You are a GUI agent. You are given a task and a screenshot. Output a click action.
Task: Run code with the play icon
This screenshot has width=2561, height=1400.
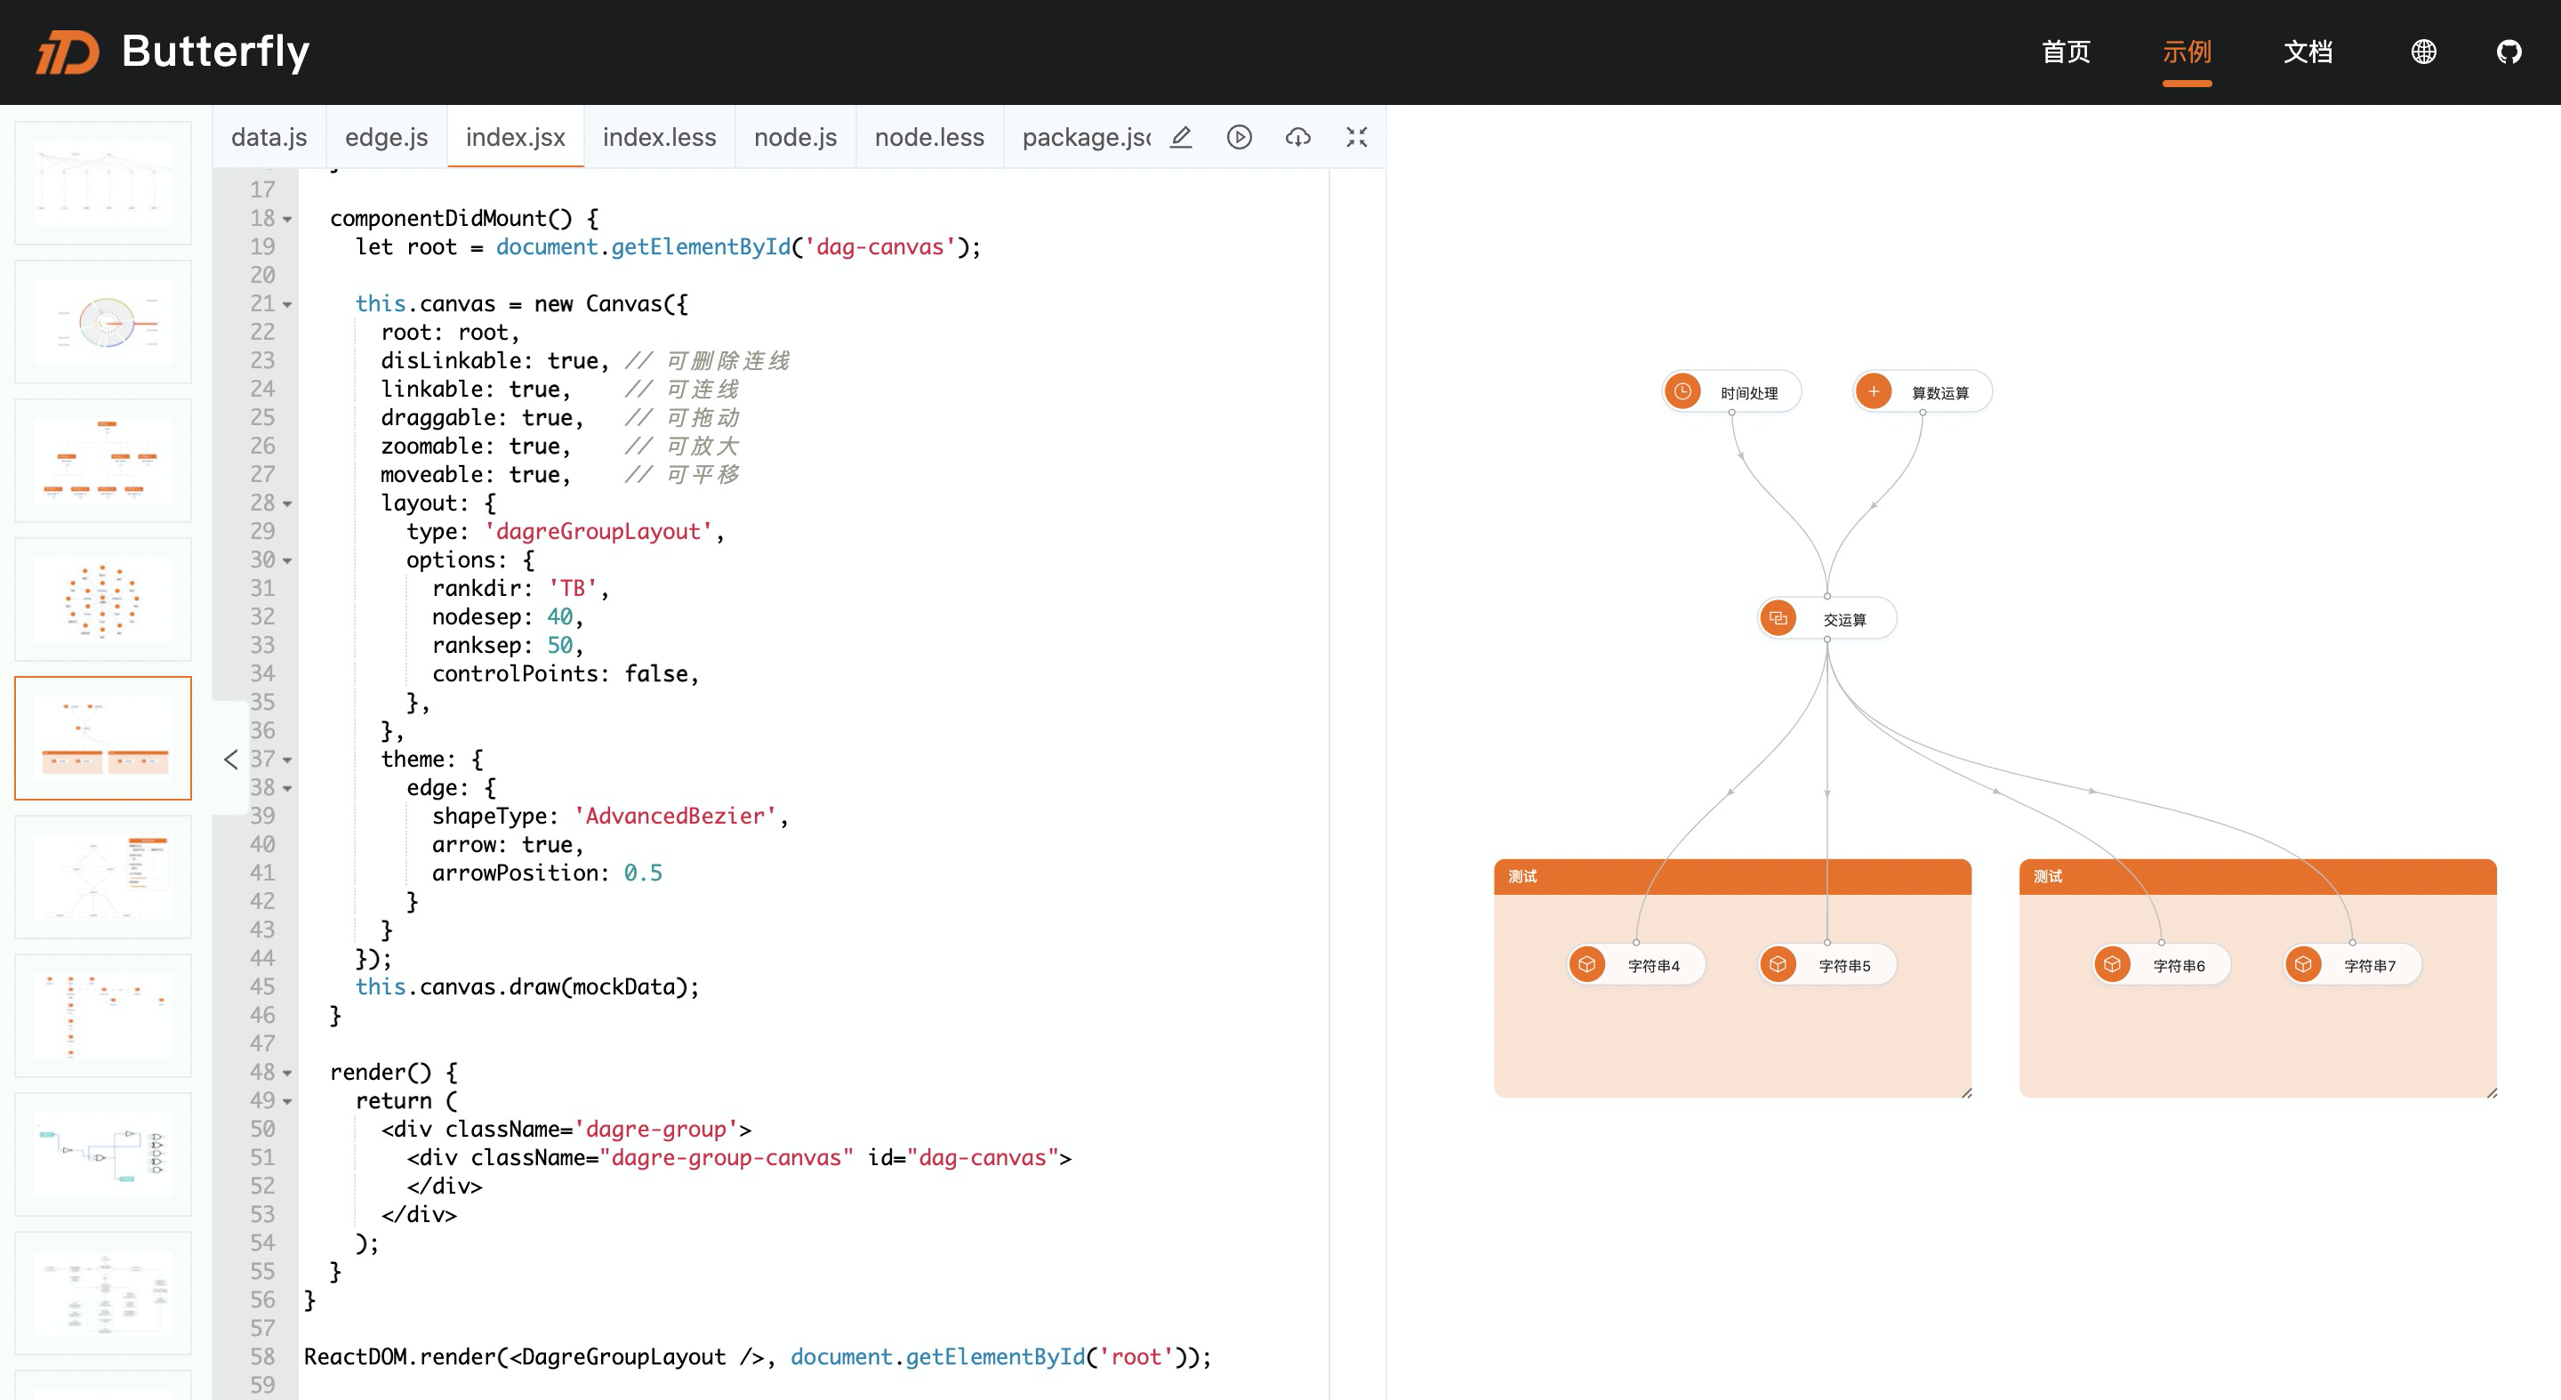pos(1240,137)
